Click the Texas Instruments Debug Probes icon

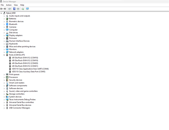[x=7, y=100]
